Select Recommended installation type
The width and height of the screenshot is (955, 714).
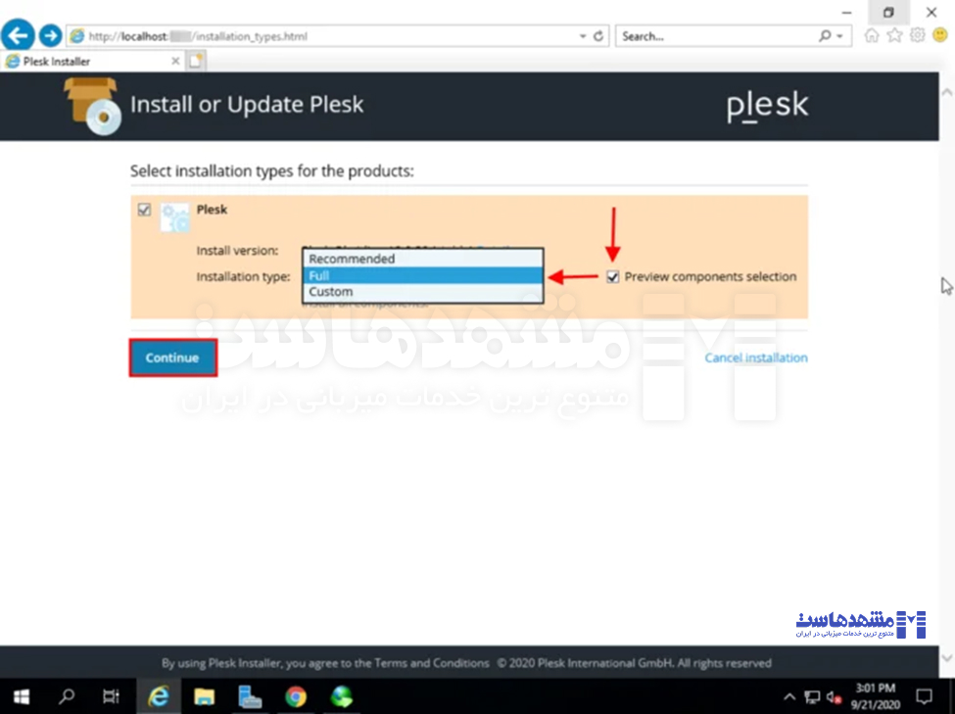click(x=423, y=259)
